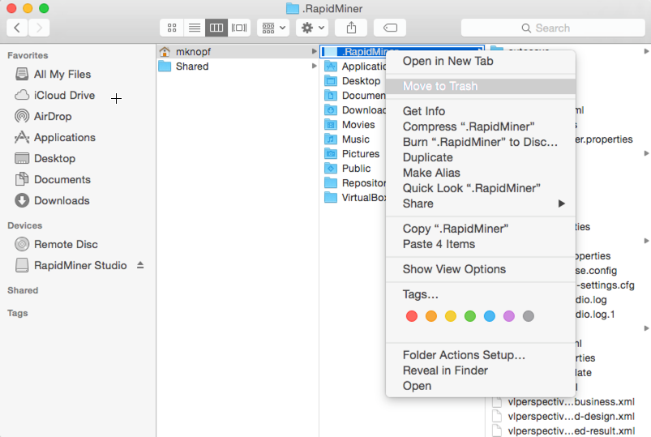Click Show View Options entry
Viewport: 651px width, 437px height.
click(454, 269)
